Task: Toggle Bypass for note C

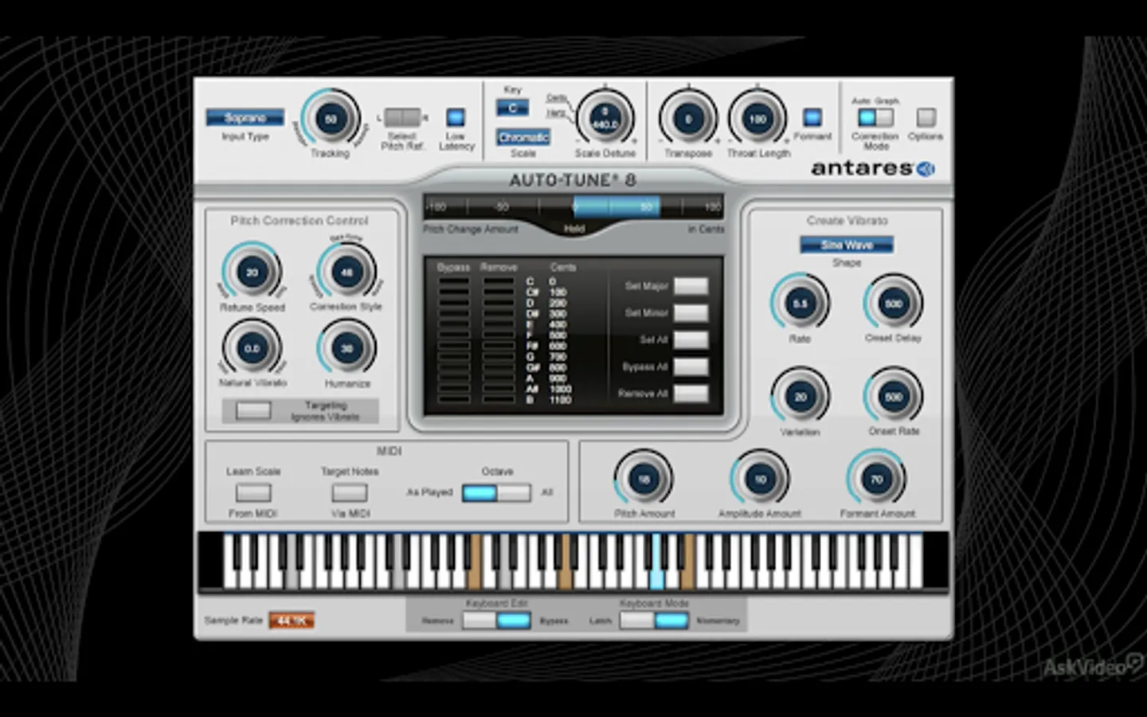Action: [453, 281]
